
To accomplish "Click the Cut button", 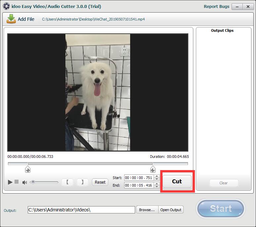I will click(177, 181).
